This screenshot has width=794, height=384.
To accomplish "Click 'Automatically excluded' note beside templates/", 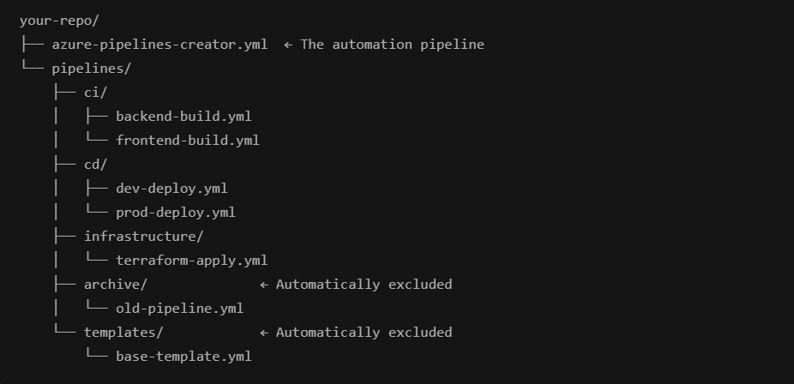I will pos(364,333).
